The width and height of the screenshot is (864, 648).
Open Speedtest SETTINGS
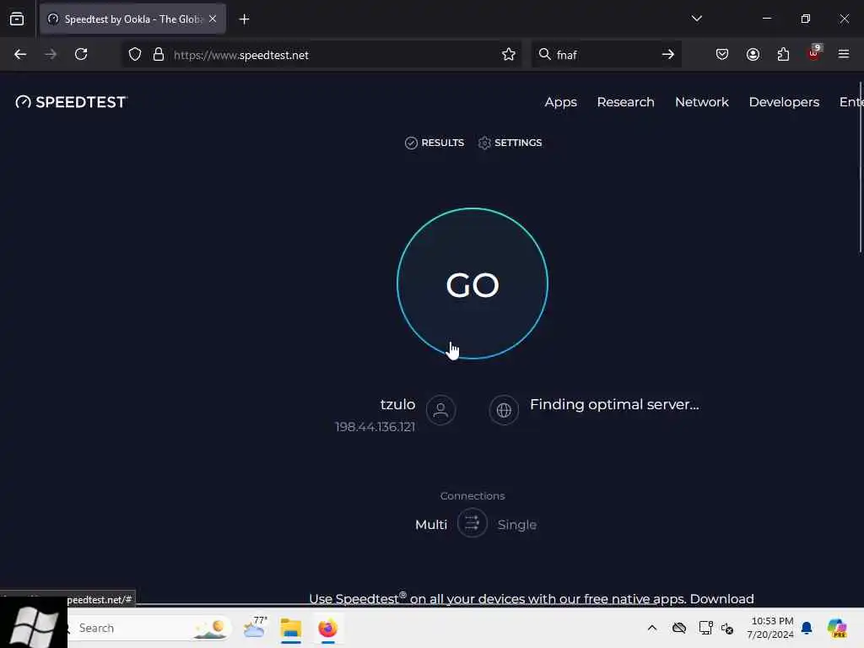coord(510,143)
